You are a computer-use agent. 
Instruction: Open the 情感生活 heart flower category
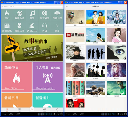(x=20, y=28)
